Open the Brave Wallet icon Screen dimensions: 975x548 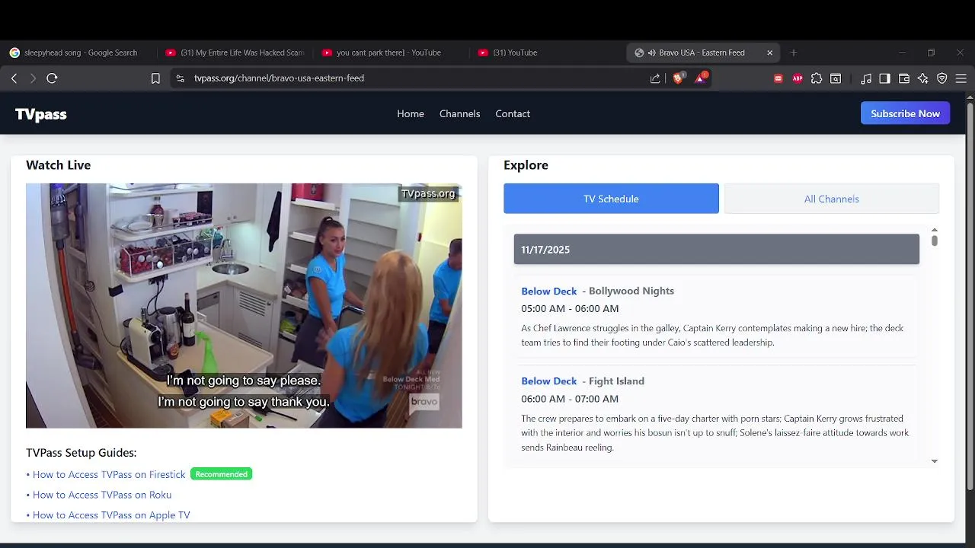pos(904,78)
